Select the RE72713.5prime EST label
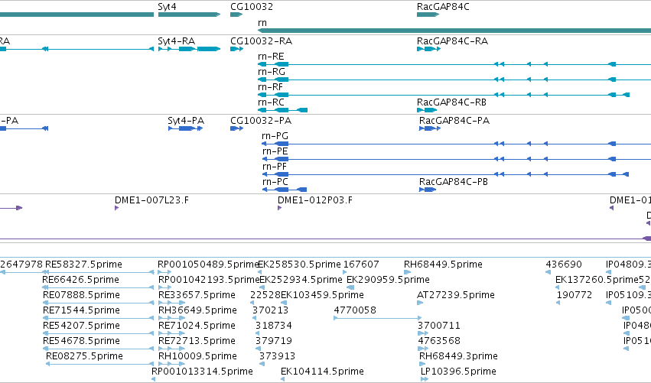 point(197,341)
